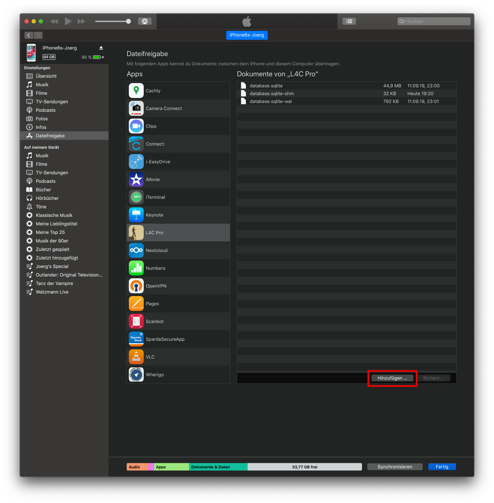The height and width of the screenshot is (503, 494).
Task: Click the iPhone device thumbnail icon
Action: click(31, 53)
